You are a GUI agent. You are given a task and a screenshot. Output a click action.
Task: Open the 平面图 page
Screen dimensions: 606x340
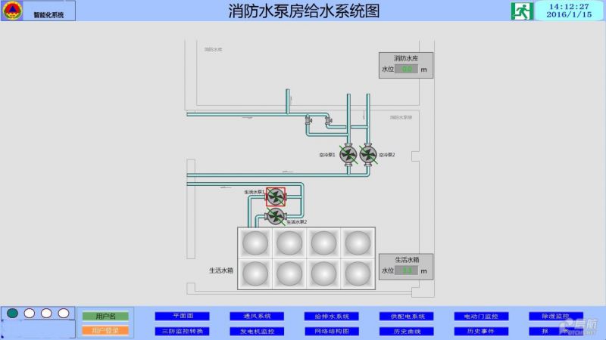point(183,316)
